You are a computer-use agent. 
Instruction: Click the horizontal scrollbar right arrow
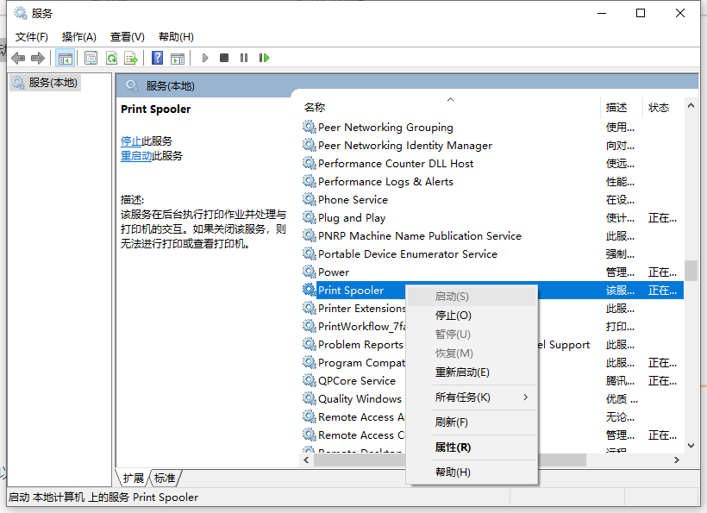coord(676,460)
